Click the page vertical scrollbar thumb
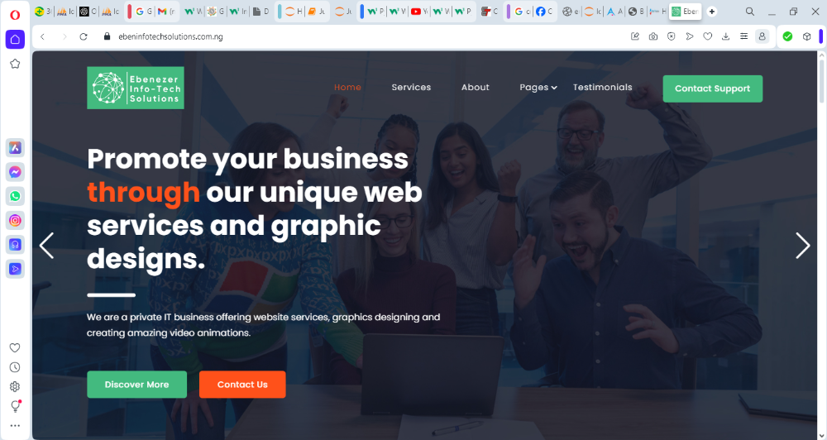This screenshot has width=827, height=440. pos(822,81)
